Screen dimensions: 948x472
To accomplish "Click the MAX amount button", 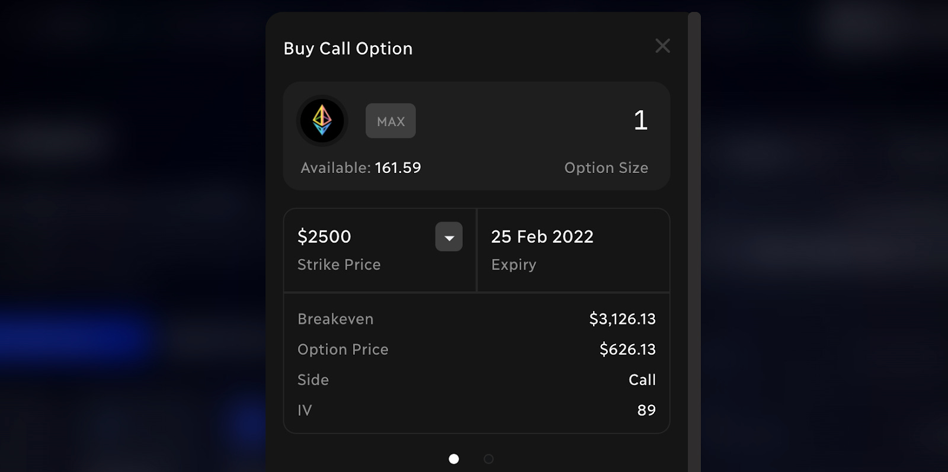I will [390, 121].
